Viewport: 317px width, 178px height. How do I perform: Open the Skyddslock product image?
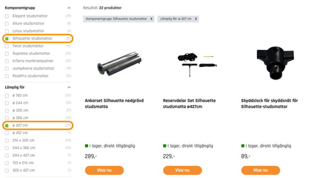275,62
